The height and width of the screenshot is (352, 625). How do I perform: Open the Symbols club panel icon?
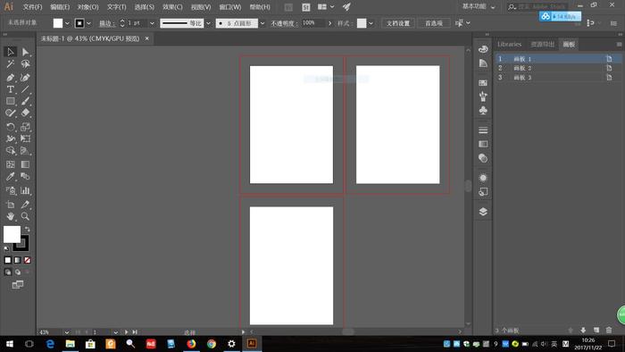click(x=483, y=111)
